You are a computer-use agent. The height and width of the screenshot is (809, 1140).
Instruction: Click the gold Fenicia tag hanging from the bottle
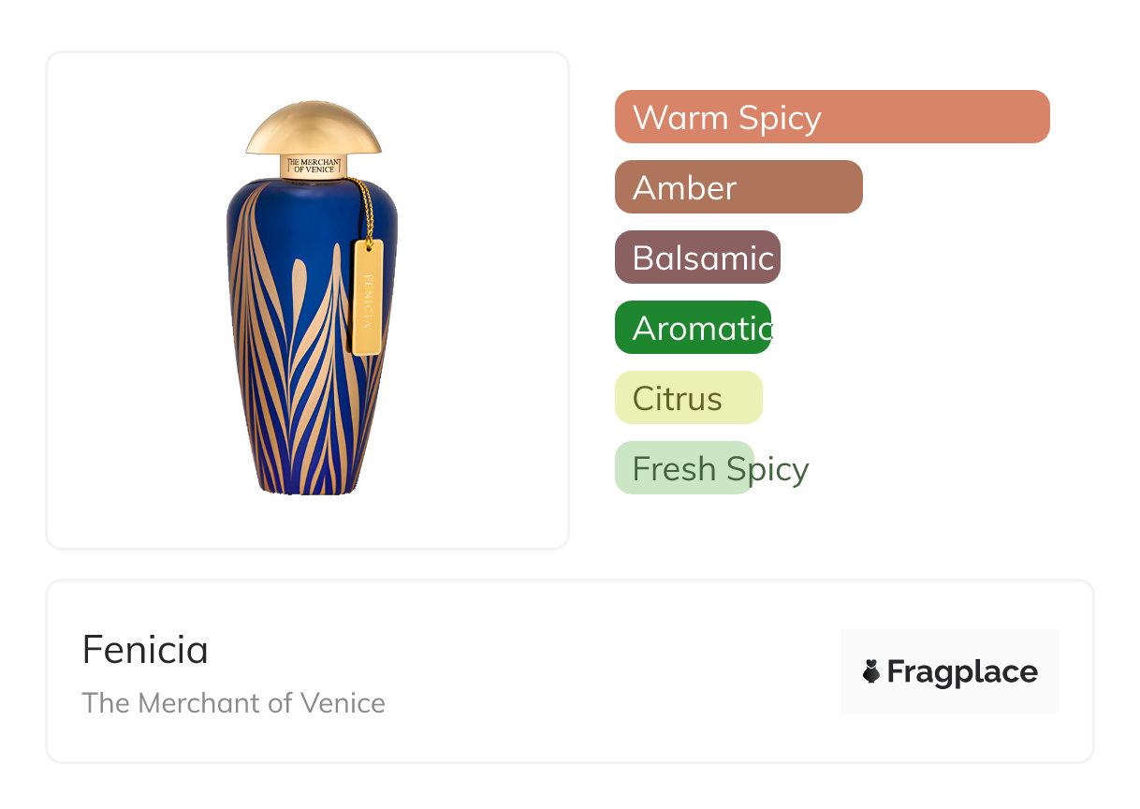(x=367, y=297)
